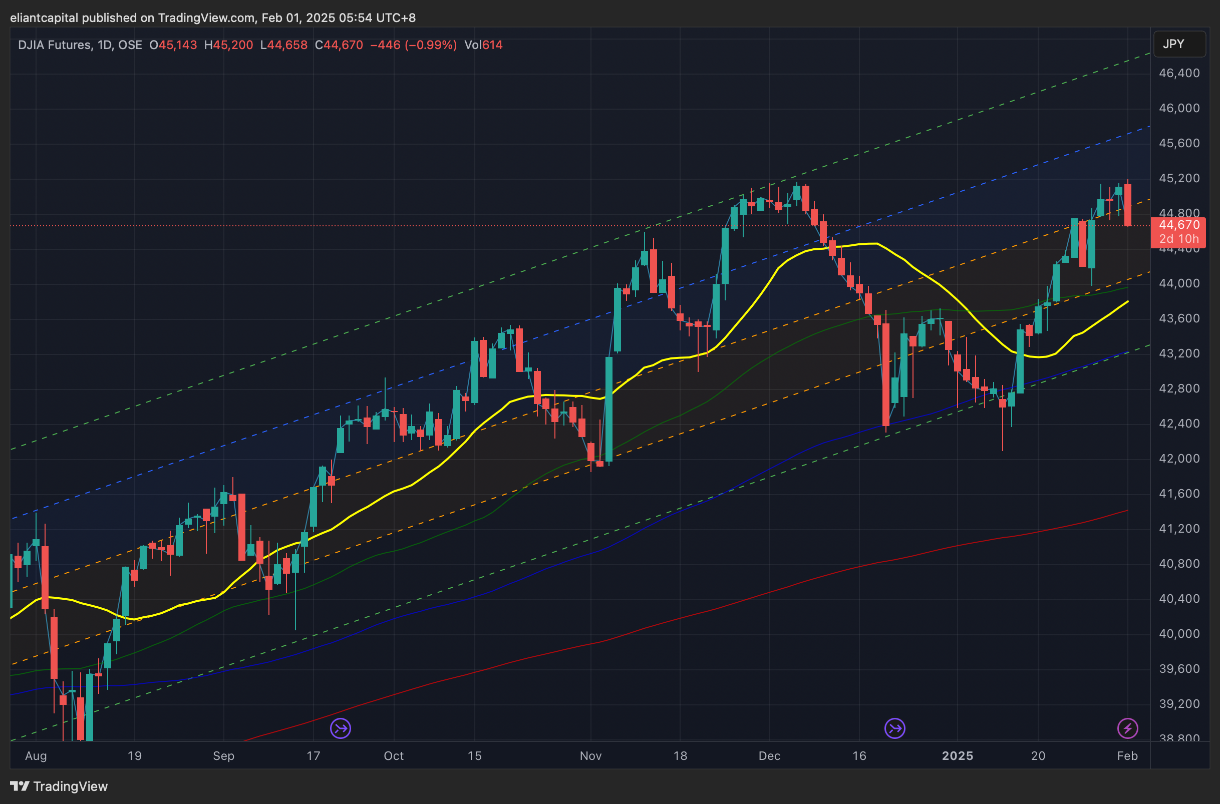Click the Dec label on the time axis

[x=769, y=756]
